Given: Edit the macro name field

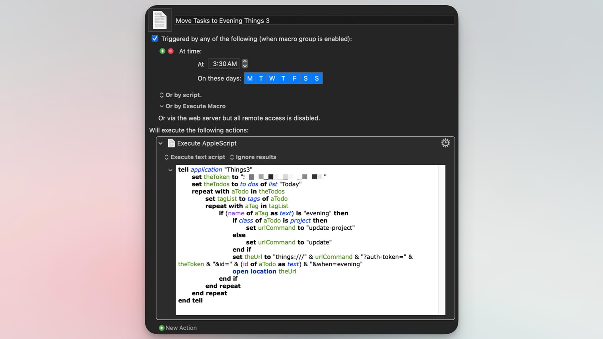Looking at the screenshot, I should 314,20.
